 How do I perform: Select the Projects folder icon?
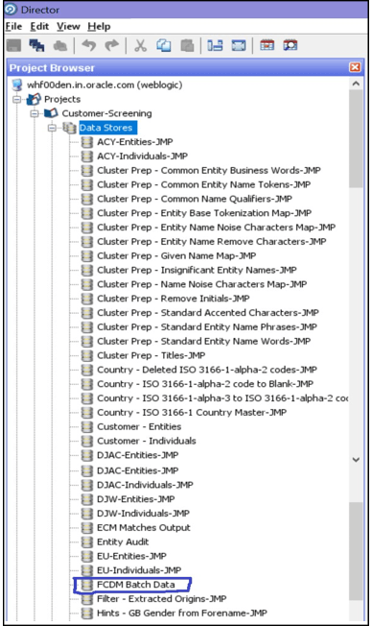pyautogui.click(x=34, y=99)
